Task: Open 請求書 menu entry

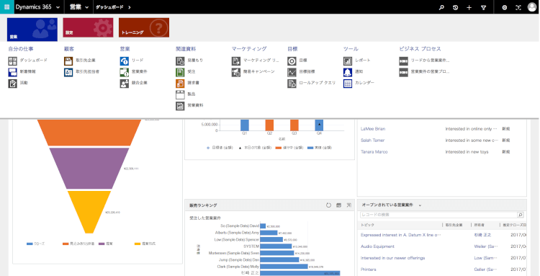Action: tap(188, 83)
